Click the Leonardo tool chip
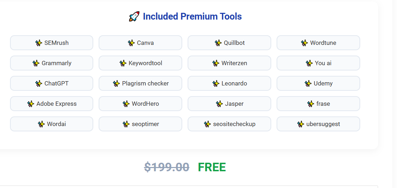 click(x=229, y=83)
